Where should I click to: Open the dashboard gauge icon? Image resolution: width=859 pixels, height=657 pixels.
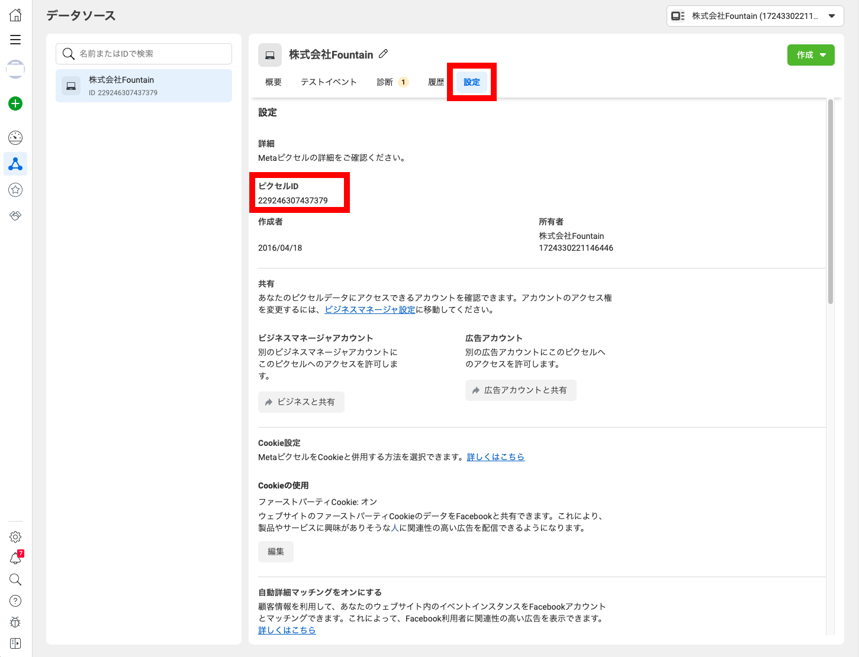(x=15, y=138)
